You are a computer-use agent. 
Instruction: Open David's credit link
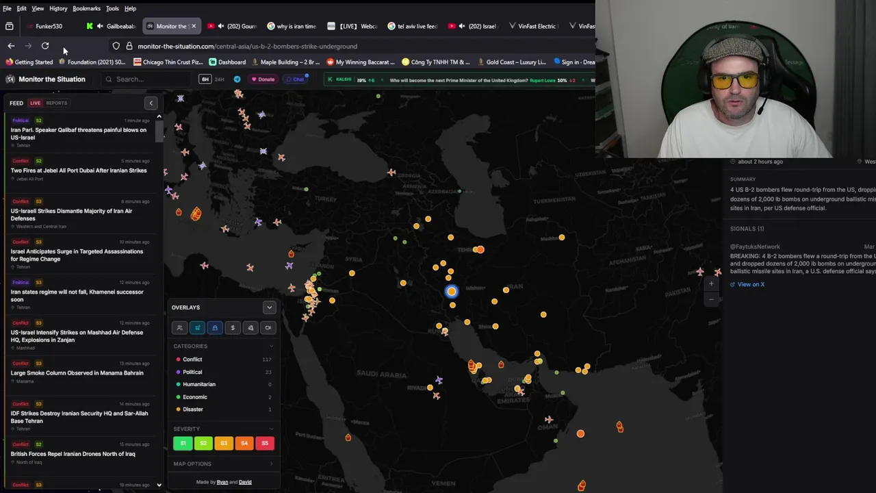point(245,482)
